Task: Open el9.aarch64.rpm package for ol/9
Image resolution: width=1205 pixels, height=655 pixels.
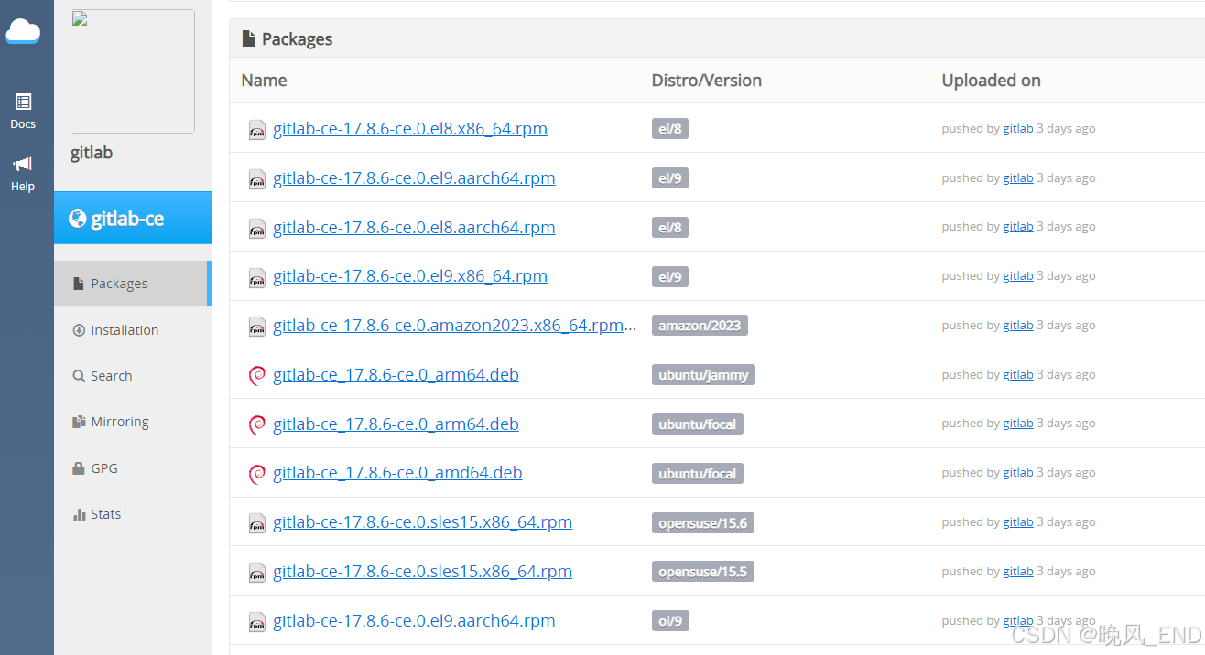Action: pos(414,620)
